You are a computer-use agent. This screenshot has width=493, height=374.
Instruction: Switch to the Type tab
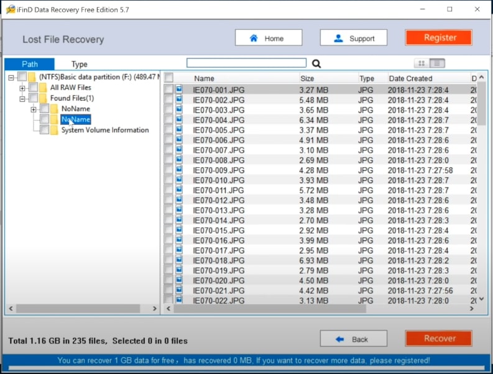[x=79, y=64]
